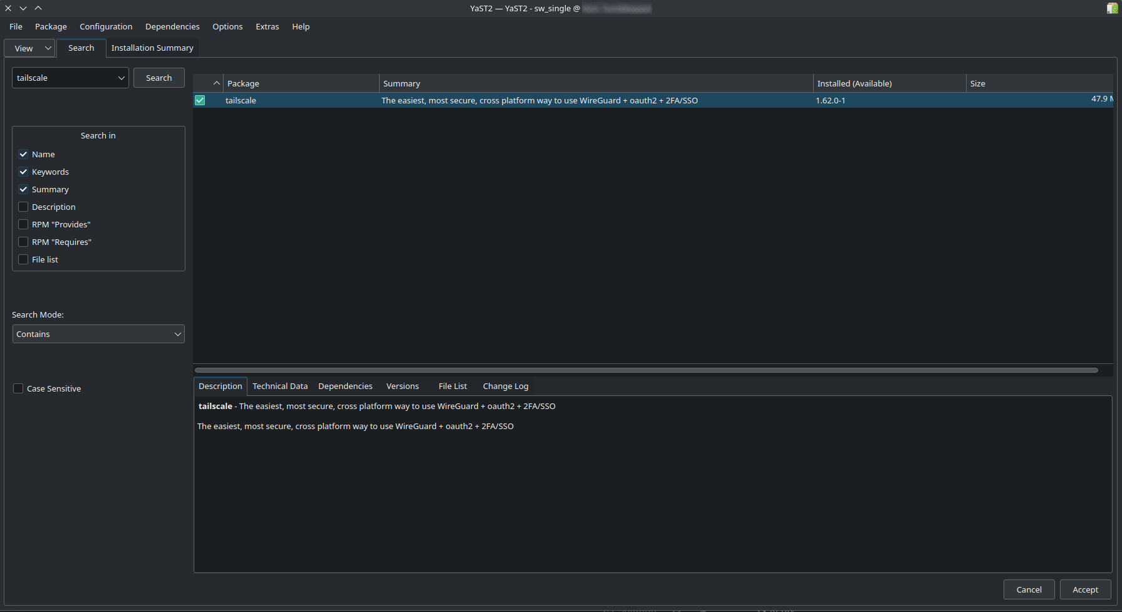Click the Accept button
Screen dimensions: 1122x612
click(1085, 589)
